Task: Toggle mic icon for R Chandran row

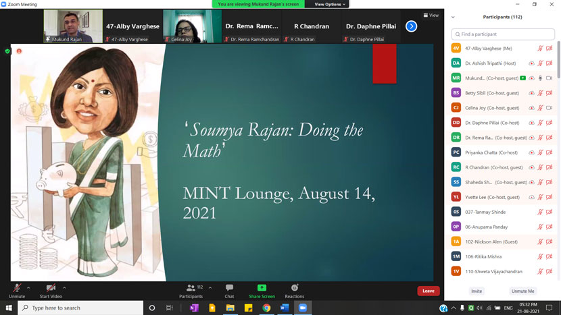Action: (540, 167)
